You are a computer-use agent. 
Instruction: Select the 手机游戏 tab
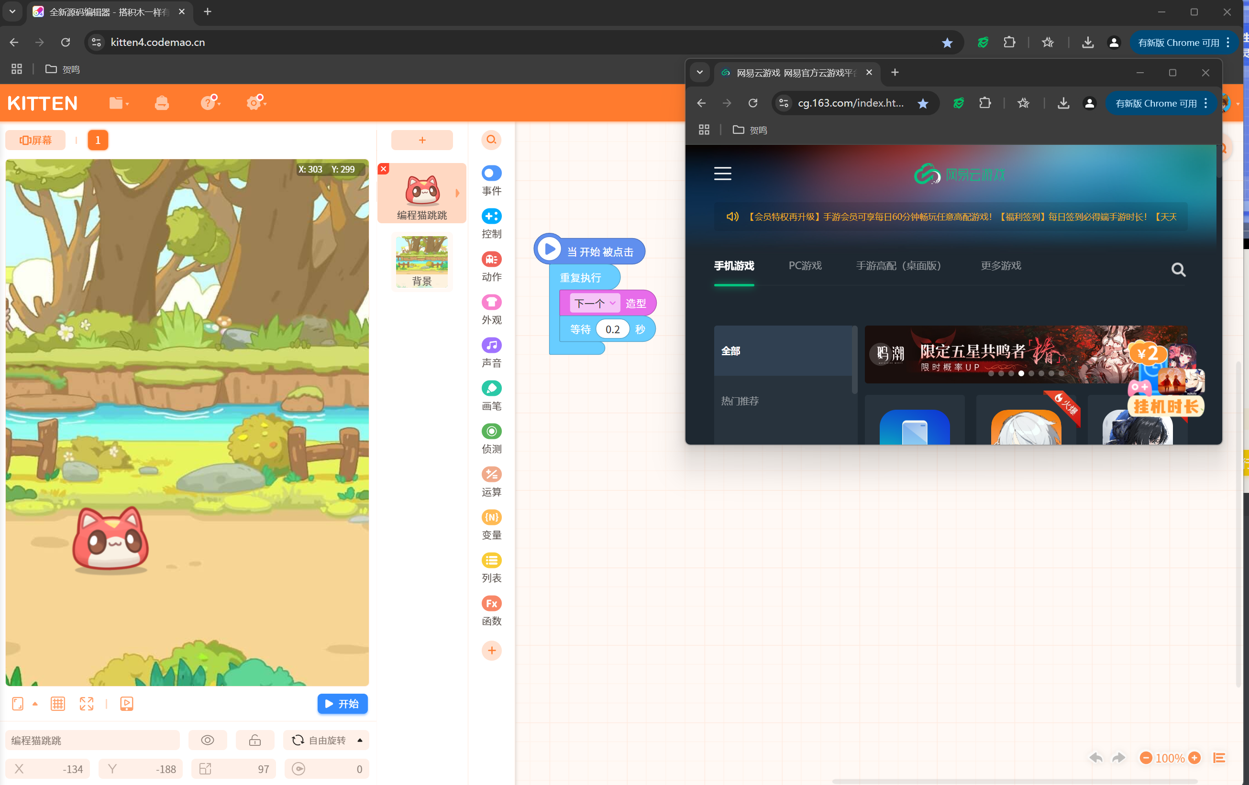pyautogui.click(x=734, y=266)
